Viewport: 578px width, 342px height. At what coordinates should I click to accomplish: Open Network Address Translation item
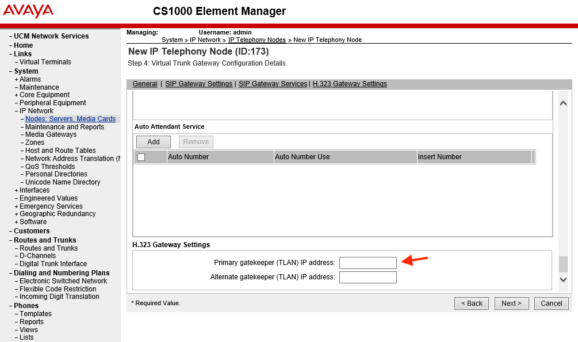72,159
